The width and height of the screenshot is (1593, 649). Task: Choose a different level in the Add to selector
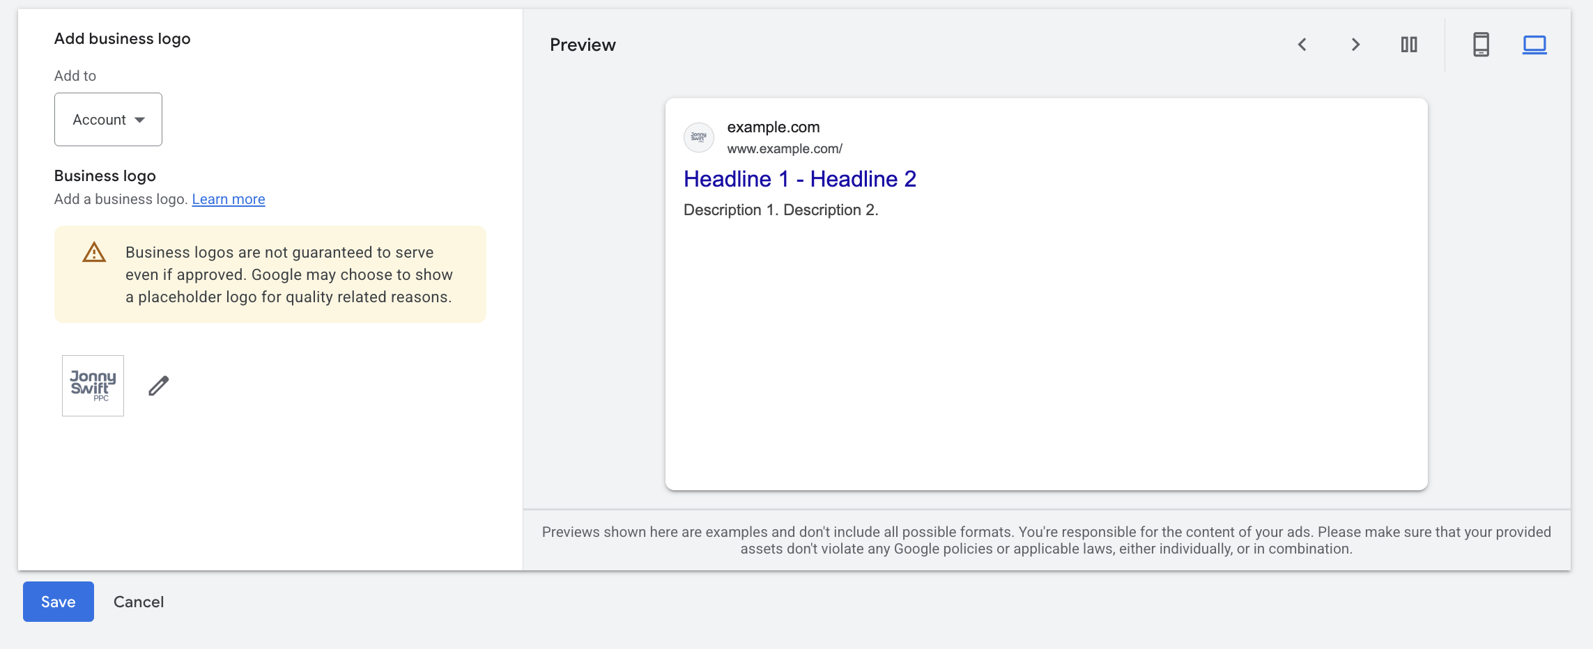pyautogui.click(x=108, y=119)
